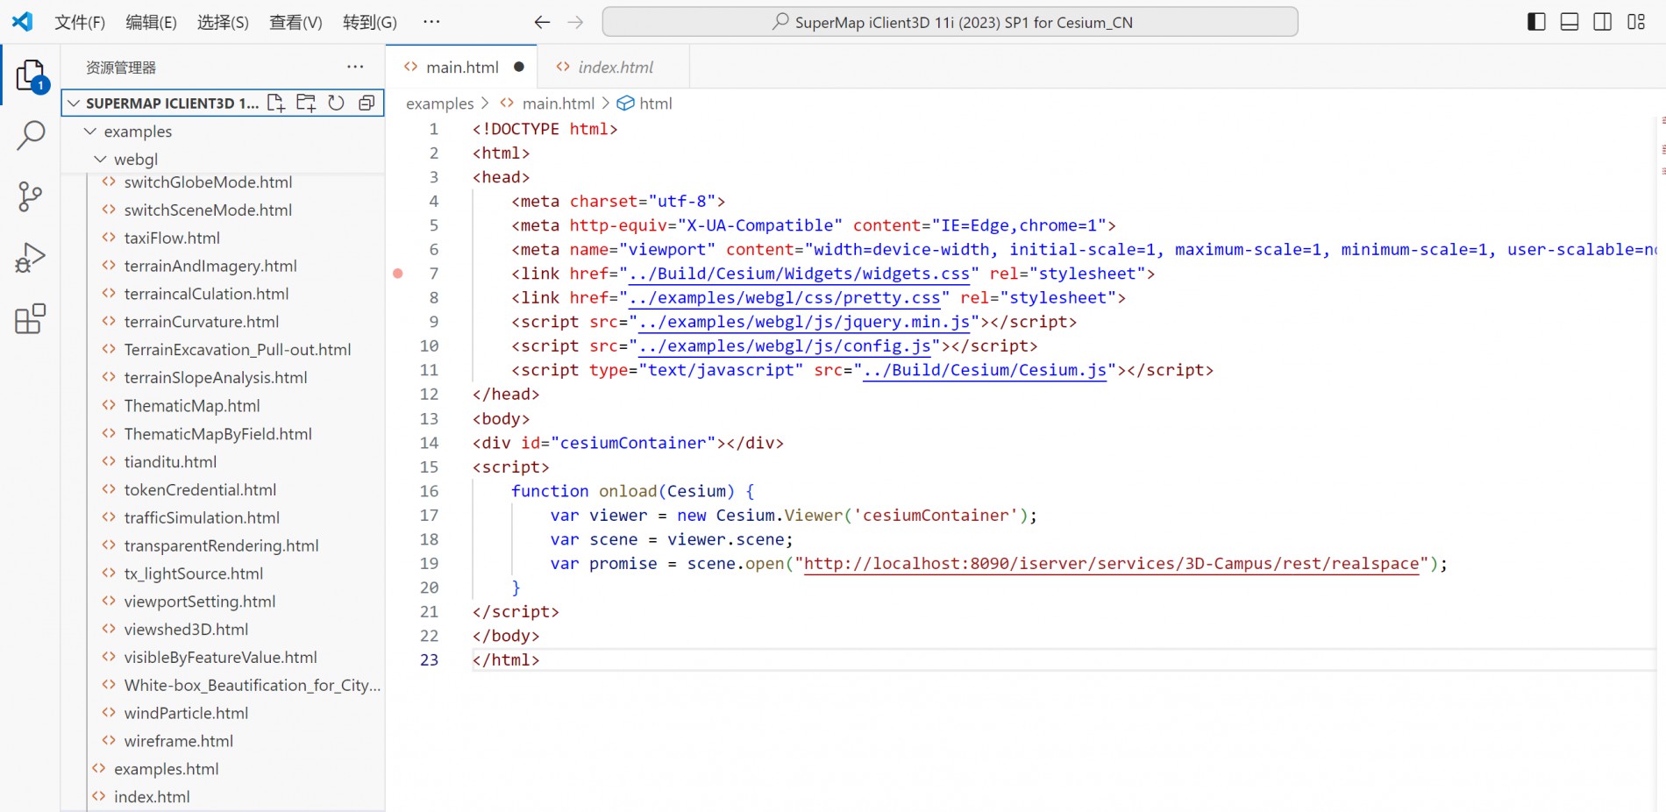Open ThematicMap.html file
Screen dimensions: 1666x812
point(192,406)
